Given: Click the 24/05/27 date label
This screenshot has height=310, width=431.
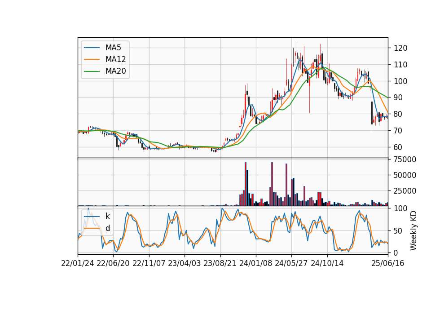Looking at the screenshot, I should [291, 264].
